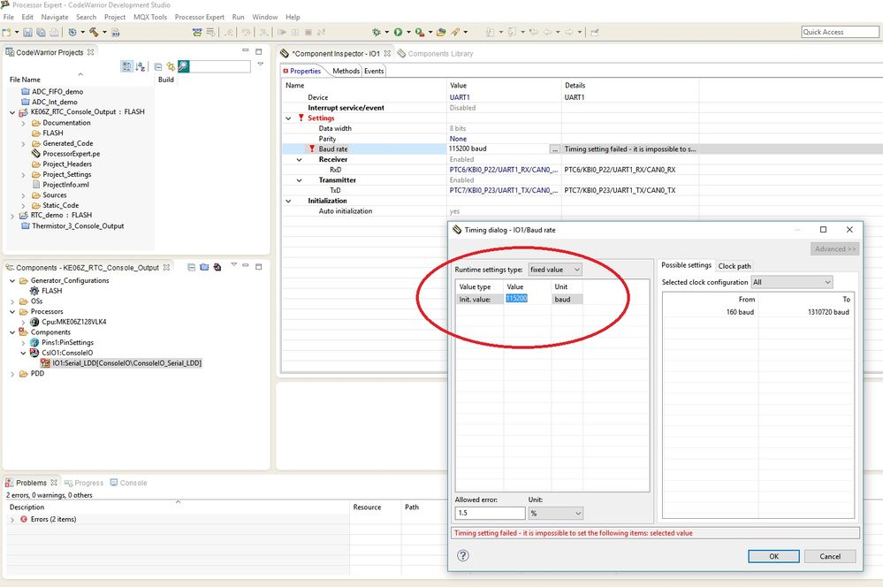Open Allowed error Unit dropdown
This screenshot has width=883, height=587.
[x=555, y=513]
